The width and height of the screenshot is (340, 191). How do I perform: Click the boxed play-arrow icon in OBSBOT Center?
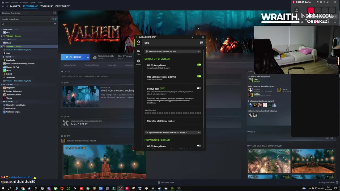pos(335,22)
